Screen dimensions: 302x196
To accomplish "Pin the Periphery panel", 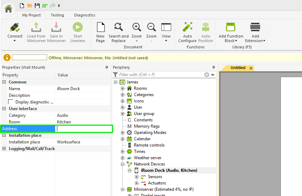I will coord(213,67).
